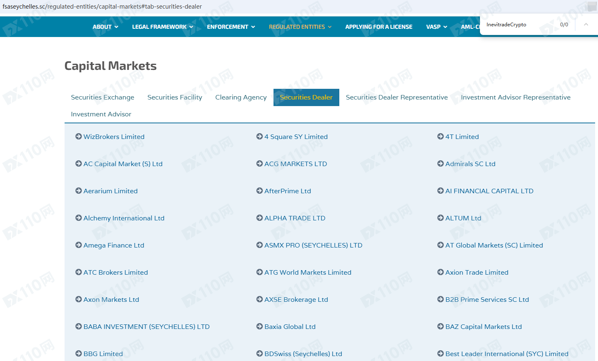Screen dimensions: 598x361
Task: Open the VASP dropdown menu
Action: pos(436,27)
